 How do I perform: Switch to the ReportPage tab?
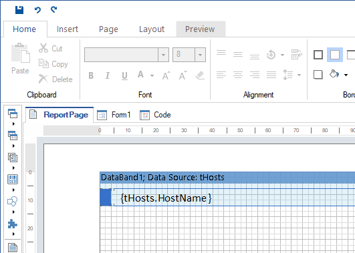point(60,115)
